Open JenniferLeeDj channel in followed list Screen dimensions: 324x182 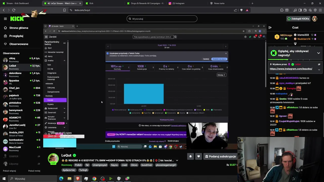(x=22, y=126)
